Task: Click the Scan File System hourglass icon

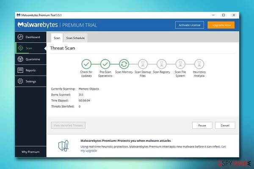Action: click(x=180, y=64)
